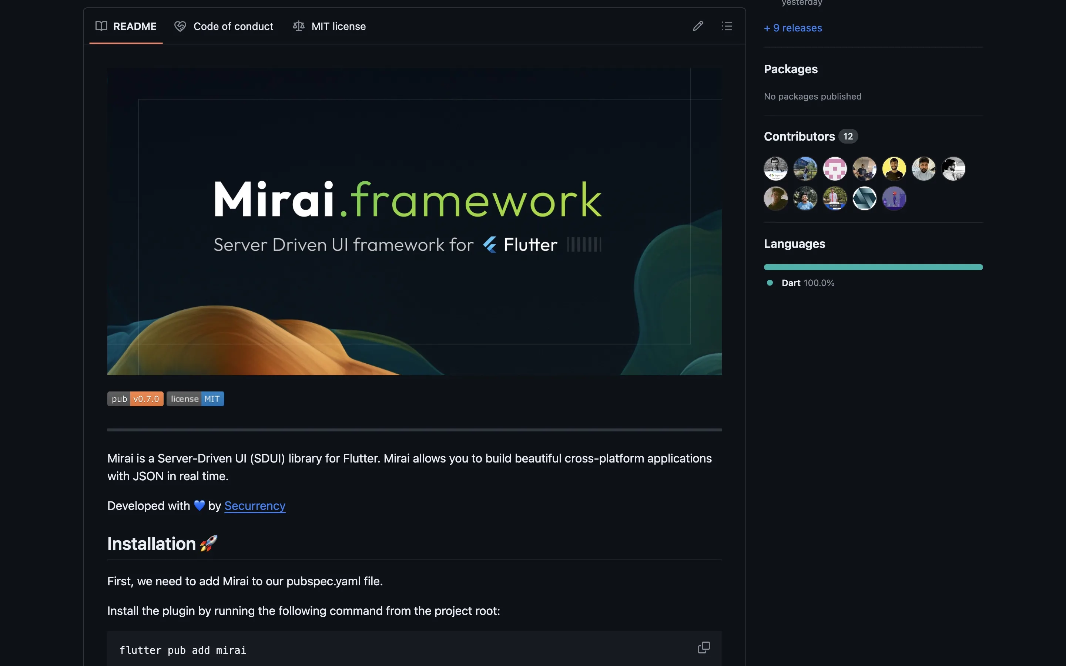Copy the flutter pub add mirai command
This screenshot has width=1066, height=666.
pyautogui.click(x=704, y=647)
